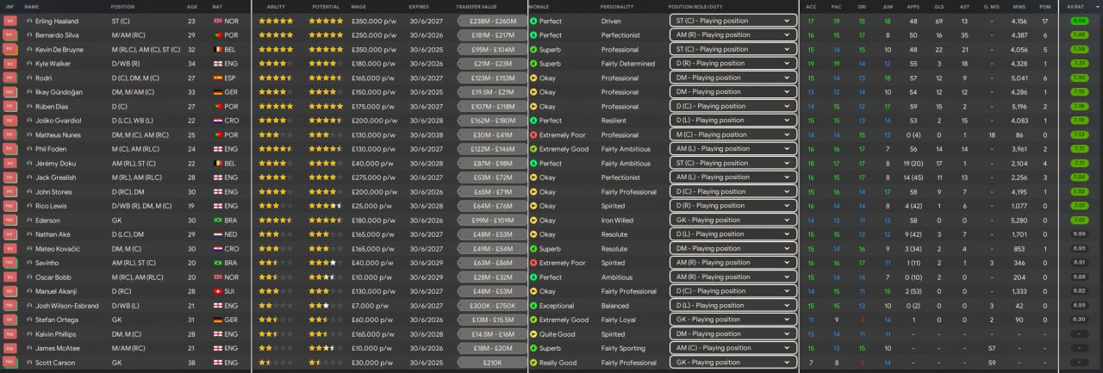This screenshot has width=1103, height=373.
Task: Click the red Extremely Poor morale icon for Matheus Nunes
Action: click(533, 134)
